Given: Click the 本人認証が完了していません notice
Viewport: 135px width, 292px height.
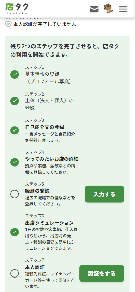Looking at the screenshot, I should coord(45,24).
